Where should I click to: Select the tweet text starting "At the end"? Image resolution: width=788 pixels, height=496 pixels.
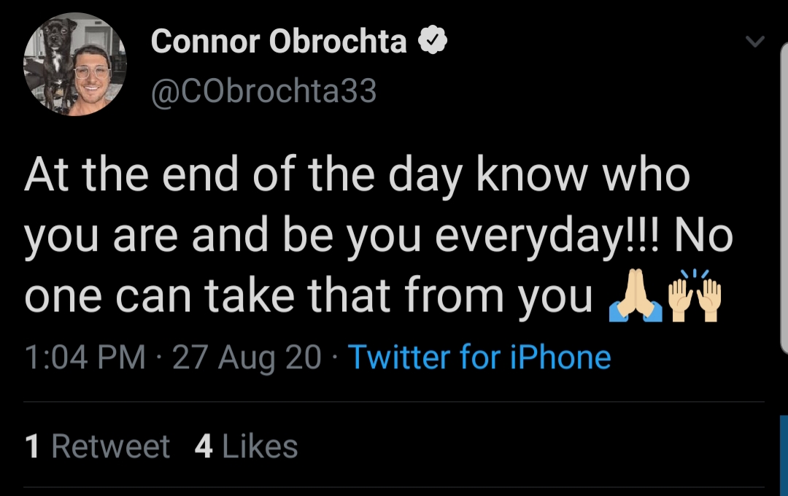point(378,235)
